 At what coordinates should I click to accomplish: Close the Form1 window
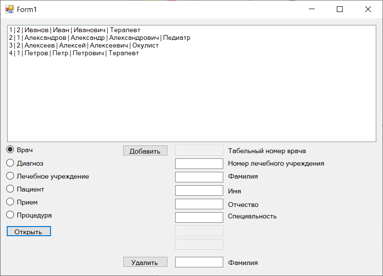tap(368, 9)
